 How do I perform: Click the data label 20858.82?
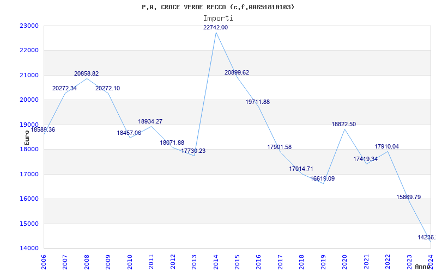pos(87,73)
